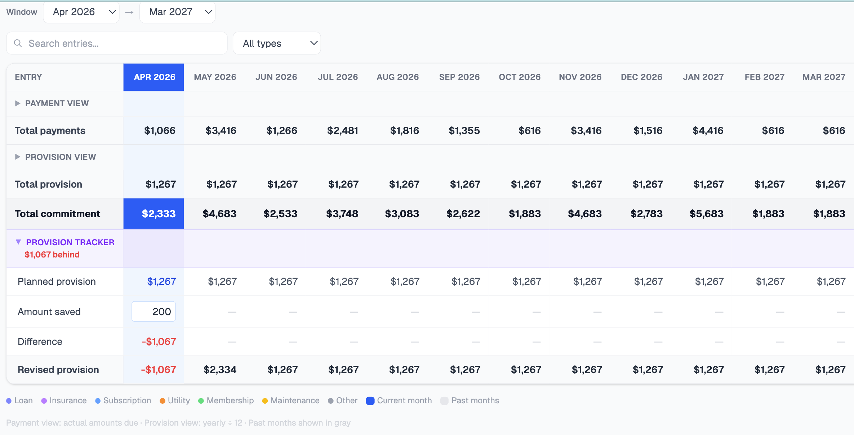The image size is (854, 435).
Task: Select the Utility legend dot
Action: click(162, 400)
